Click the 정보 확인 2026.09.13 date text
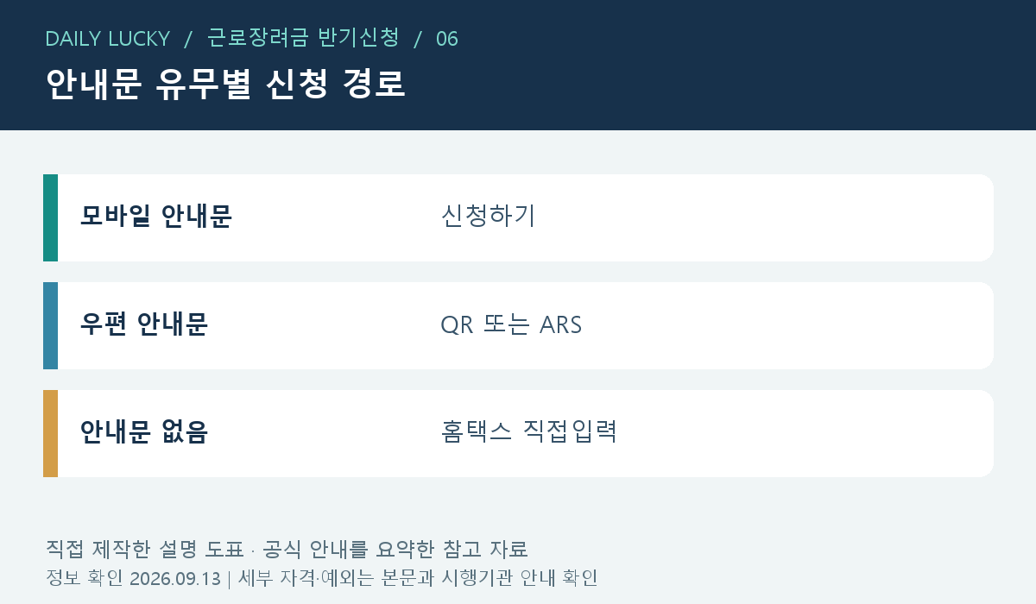 133,578
